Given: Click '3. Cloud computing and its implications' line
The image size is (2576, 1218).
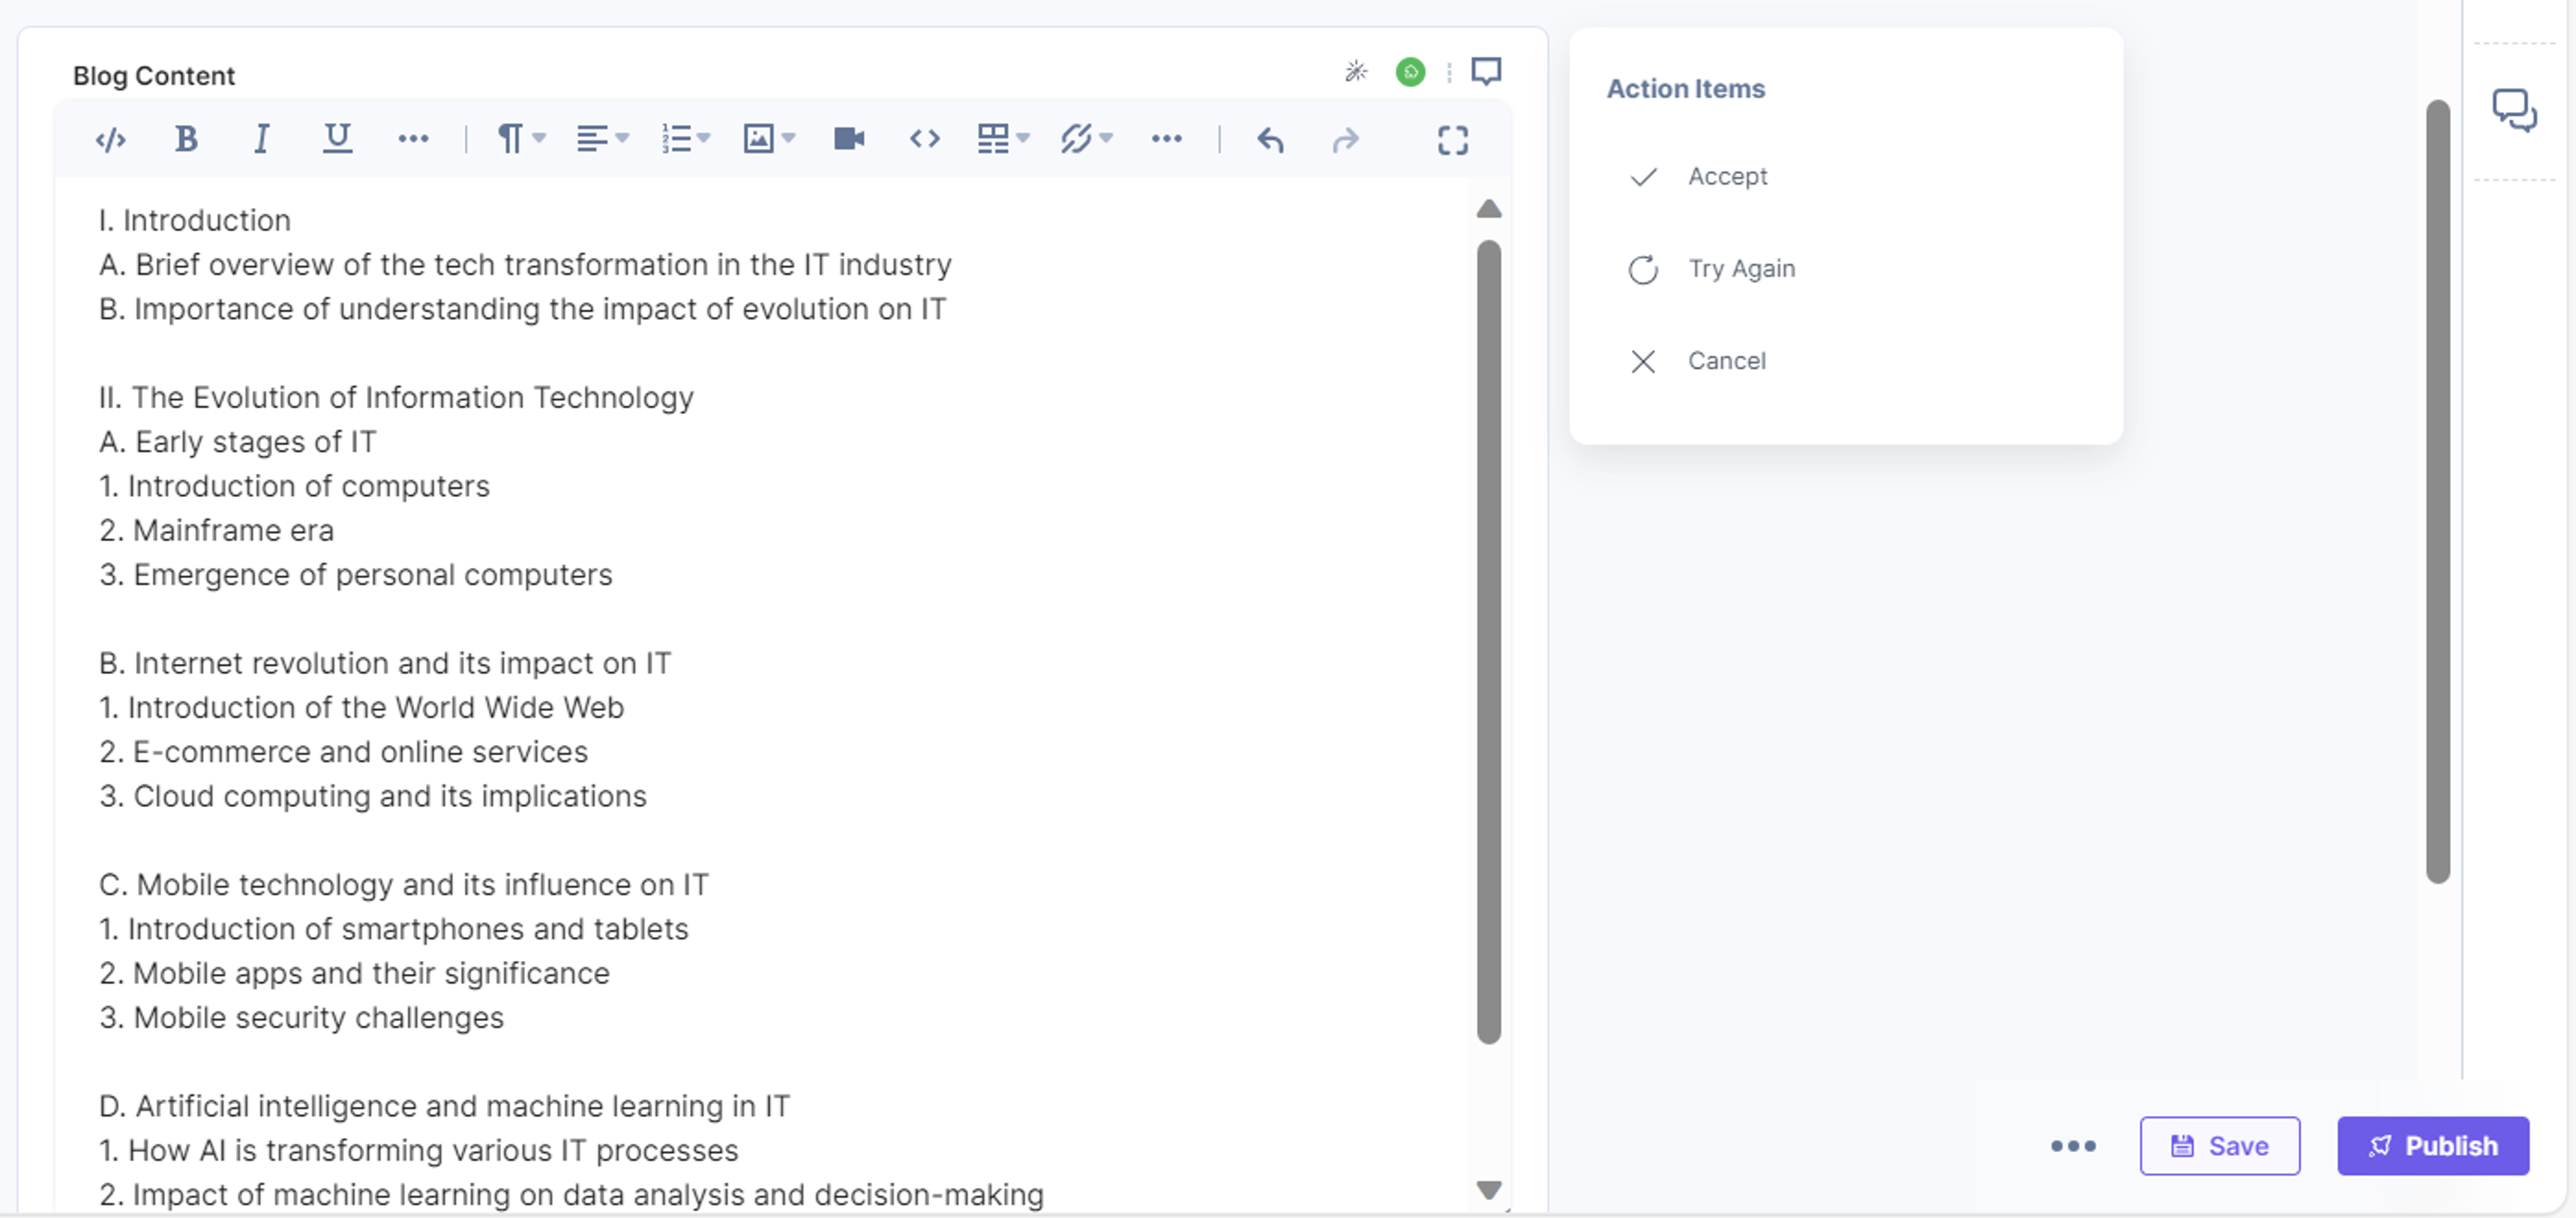Looking at the screenshot, I should 373,797.
